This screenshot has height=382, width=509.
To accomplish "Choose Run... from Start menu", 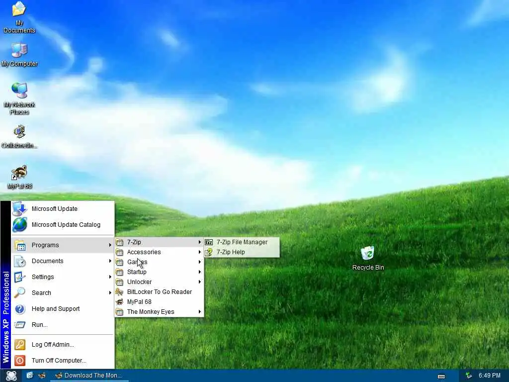I will (x=63, y=324).
